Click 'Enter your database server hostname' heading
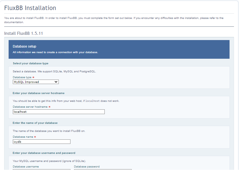The height and width of the screenshot is (170, 239). click(38, 93)
